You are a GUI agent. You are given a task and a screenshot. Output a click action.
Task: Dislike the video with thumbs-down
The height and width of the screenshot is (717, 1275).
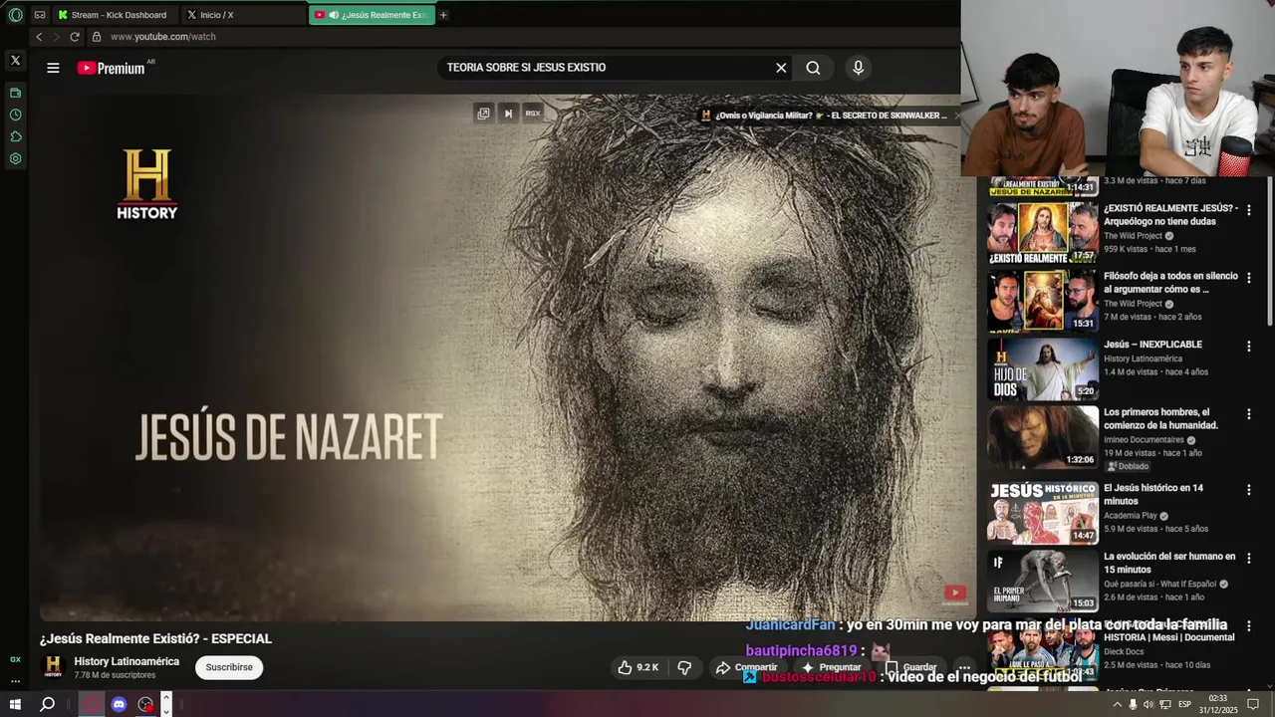[x=684, y=667]
